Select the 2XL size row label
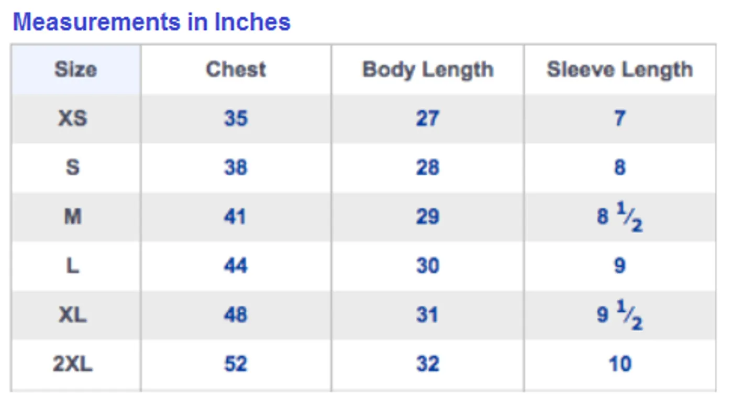Image resolution: width=733 pixels, height=407 pixels. [x=73, y=364]
